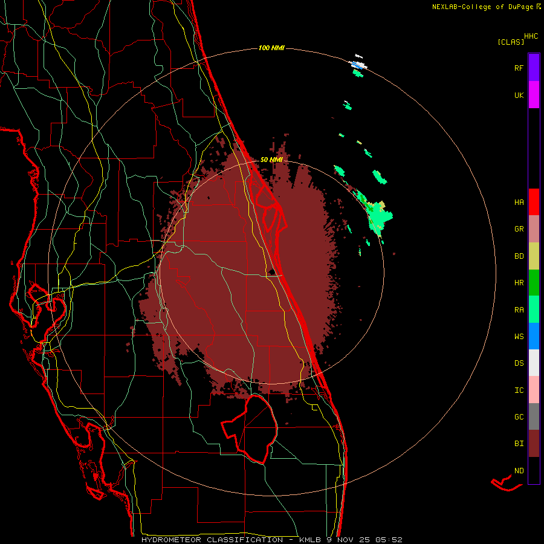Viewport: 544px width, 544px height.
Task: Click the RA legend label
Action: (x=519, y=310)
